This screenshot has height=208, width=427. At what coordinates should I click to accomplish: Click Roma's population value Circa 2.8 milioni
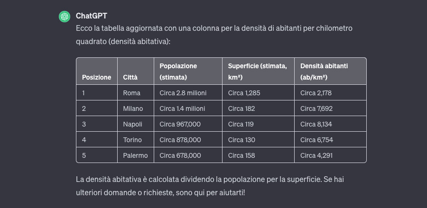(183, 93)
